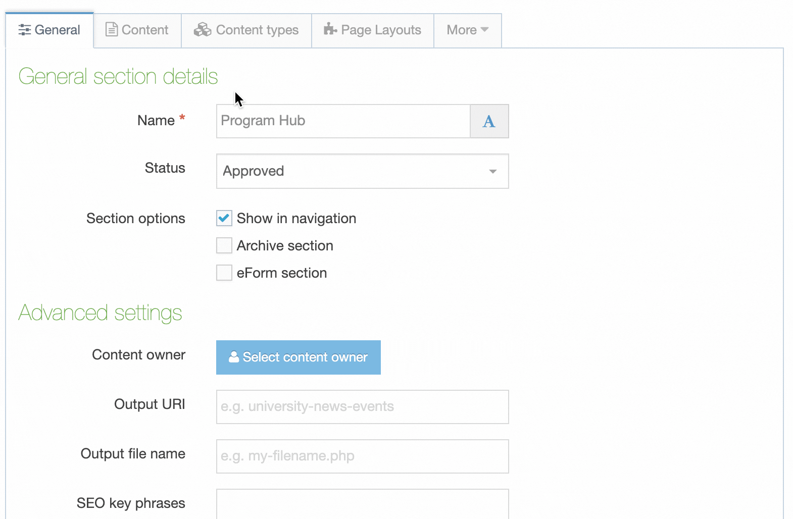Click the sliders icon on General tab
The width and height of the screenshot is (793, 519).
pyautogui.click(x=24, y=30)
